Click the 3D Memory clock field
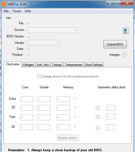The image size is (135, 152). 63,108
